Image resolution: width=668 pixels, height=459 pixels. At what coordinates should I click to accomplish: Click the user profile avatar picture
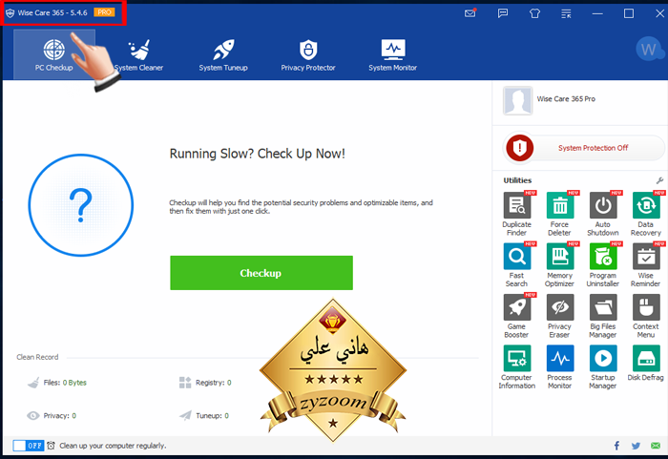tap(517, 100)
